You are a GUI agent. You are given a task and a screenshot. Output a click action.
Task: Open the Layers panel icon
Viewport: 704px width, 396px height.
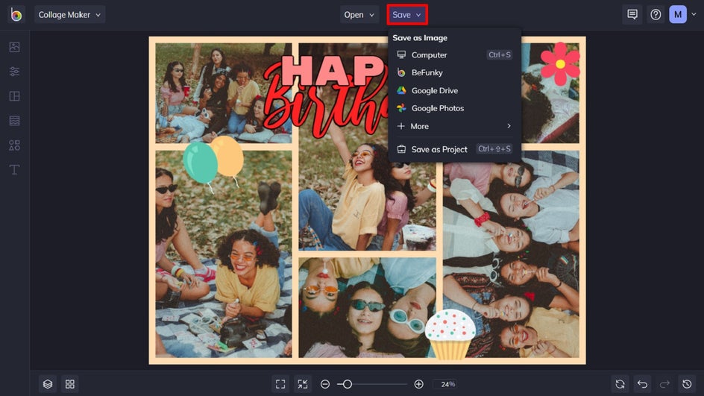coord(48,384)
